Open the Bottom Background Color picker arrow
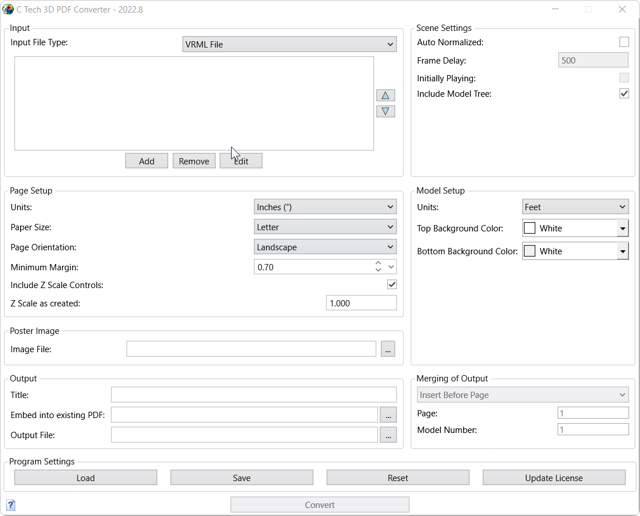 coord(622,251)
